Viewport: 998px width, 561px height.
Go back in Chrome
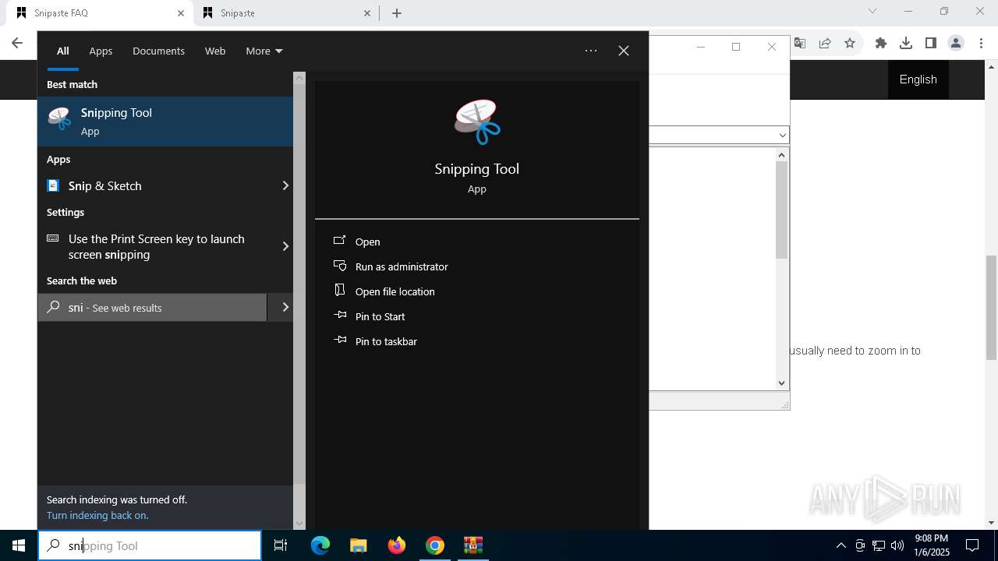[x=17, y=43]
